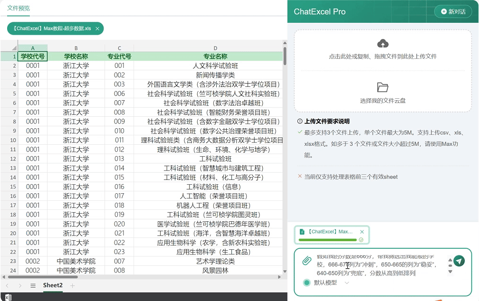Screen dimensions: 479x301
Task: Launch Excel from the taskbar
Action: click(x=9, y=297)
